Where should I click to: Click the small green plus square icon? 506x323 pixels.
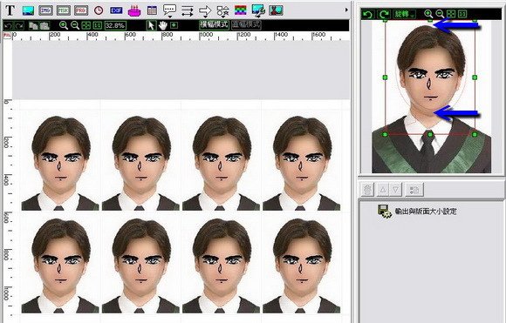(174, 24)
